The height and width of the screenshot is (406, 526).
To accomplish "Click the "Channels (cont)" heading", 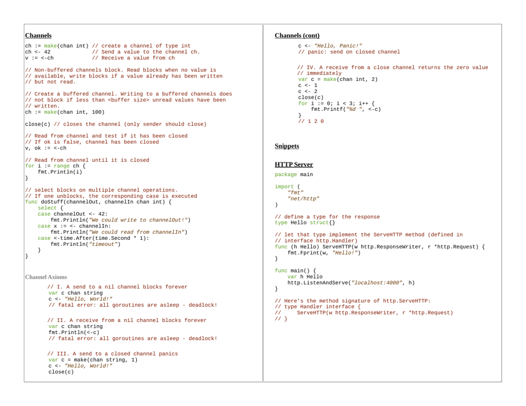I will coord(297,35).
